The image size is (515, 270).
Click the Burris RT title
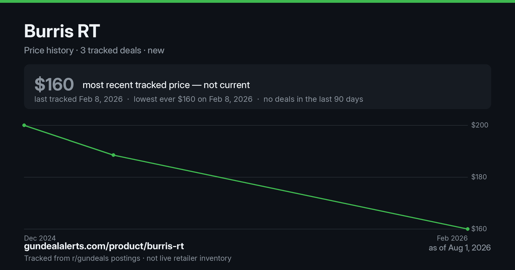coord(62,31)
